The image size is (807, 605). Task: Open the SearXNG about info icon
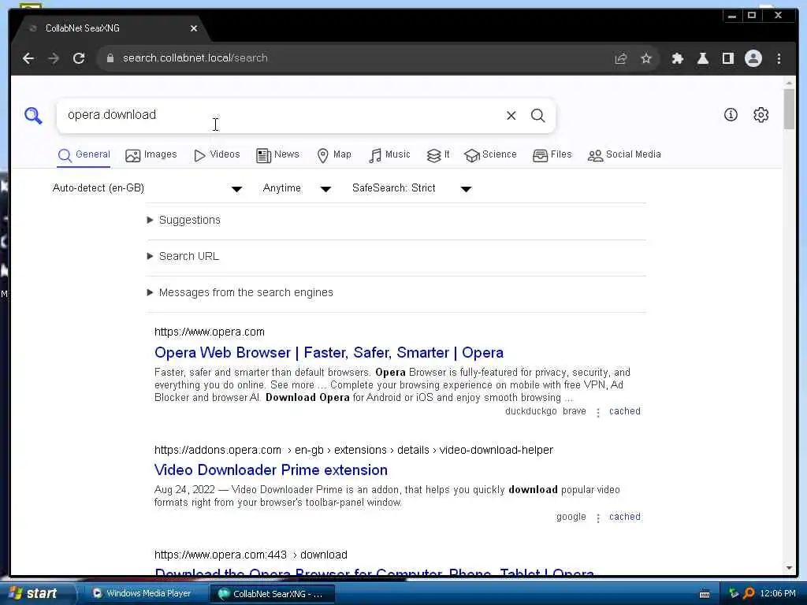731,115
